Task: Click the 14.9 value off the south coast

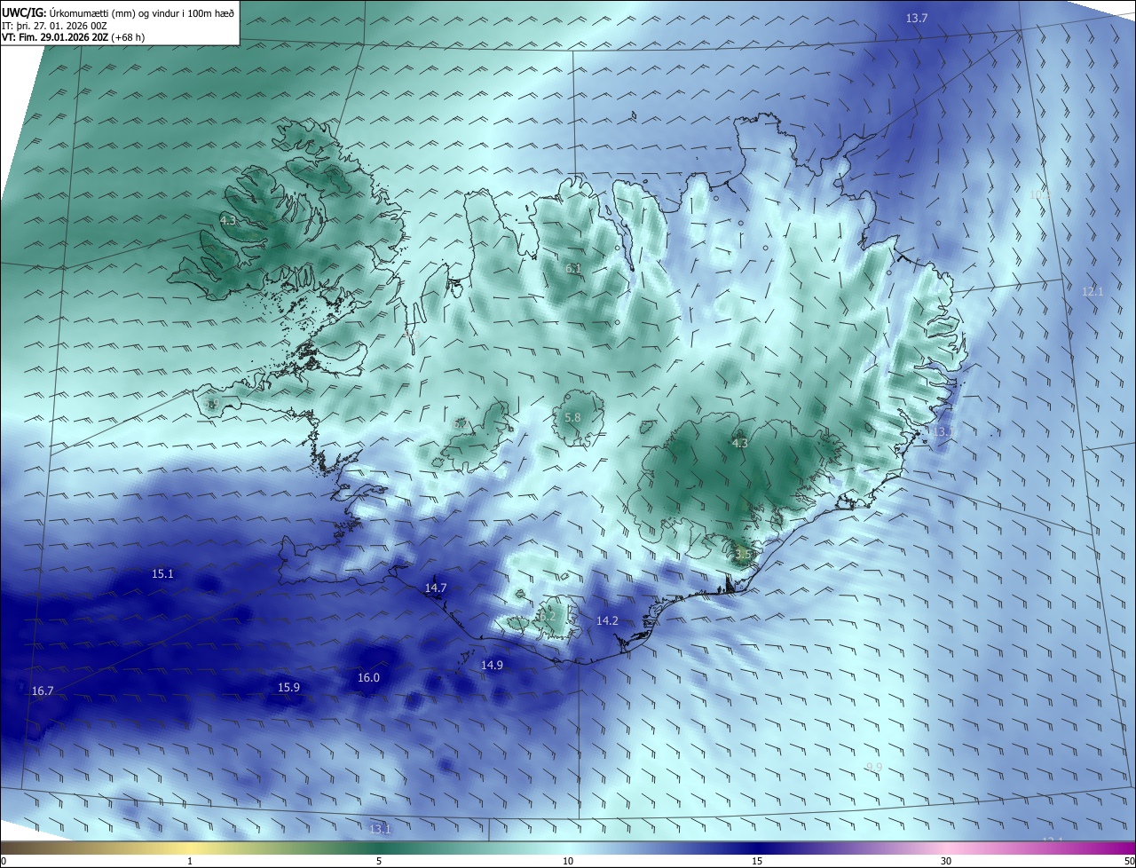Action: pos(492,665)
